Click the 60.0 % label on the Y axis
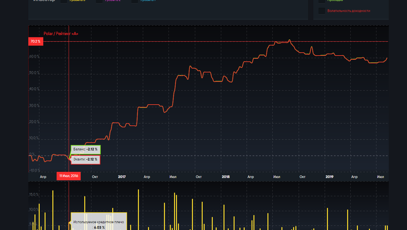Screen dimensions: 407x230 pyautogui.click(x=34, y=57)
